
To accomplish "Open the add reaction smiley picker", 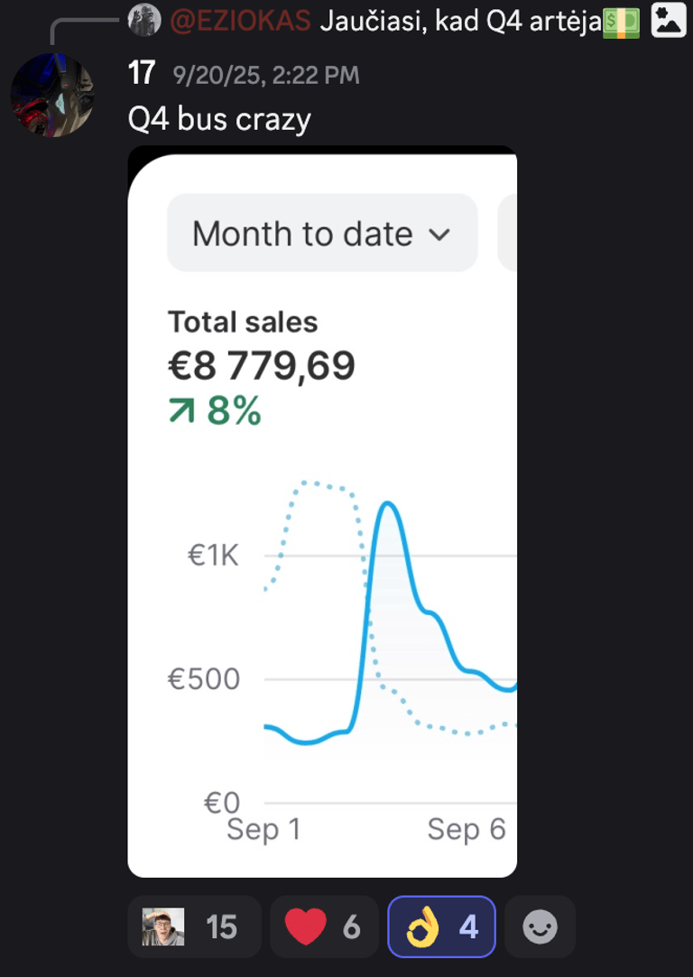I will [x=541, y=926].
